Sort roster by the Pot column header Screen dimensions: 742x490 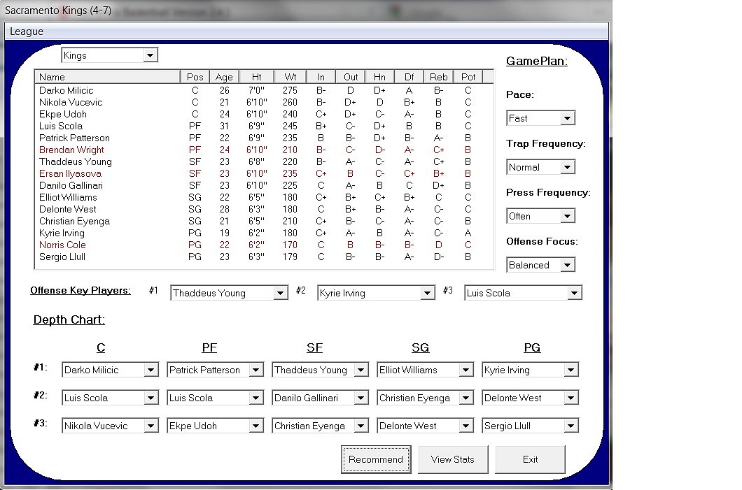click(468, 77)
